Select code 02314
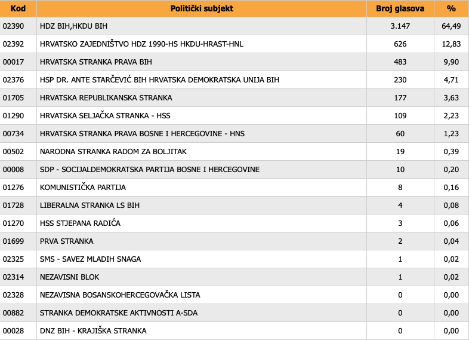 (x=13, y=277)
